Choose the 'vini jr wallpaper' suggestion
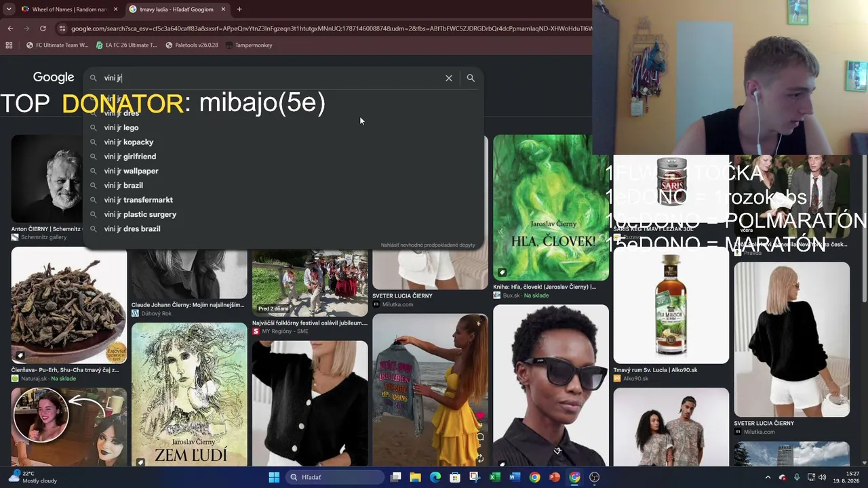 coord(283,171)
